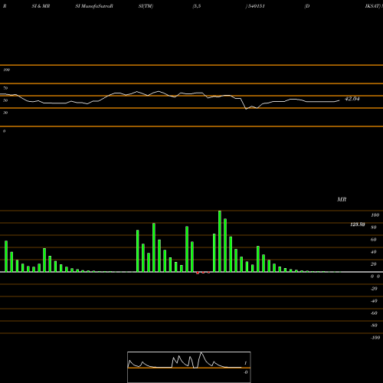The image size is (383, 383).
Task: Click the red negative bars in histogram
Action: coord(203,273)
